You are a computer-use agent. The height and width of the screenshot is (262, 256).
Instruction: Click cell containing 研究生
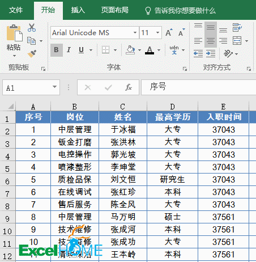(173, 180)
